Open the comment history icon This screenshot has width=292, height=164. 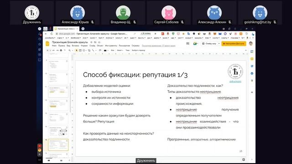point(188,44)
